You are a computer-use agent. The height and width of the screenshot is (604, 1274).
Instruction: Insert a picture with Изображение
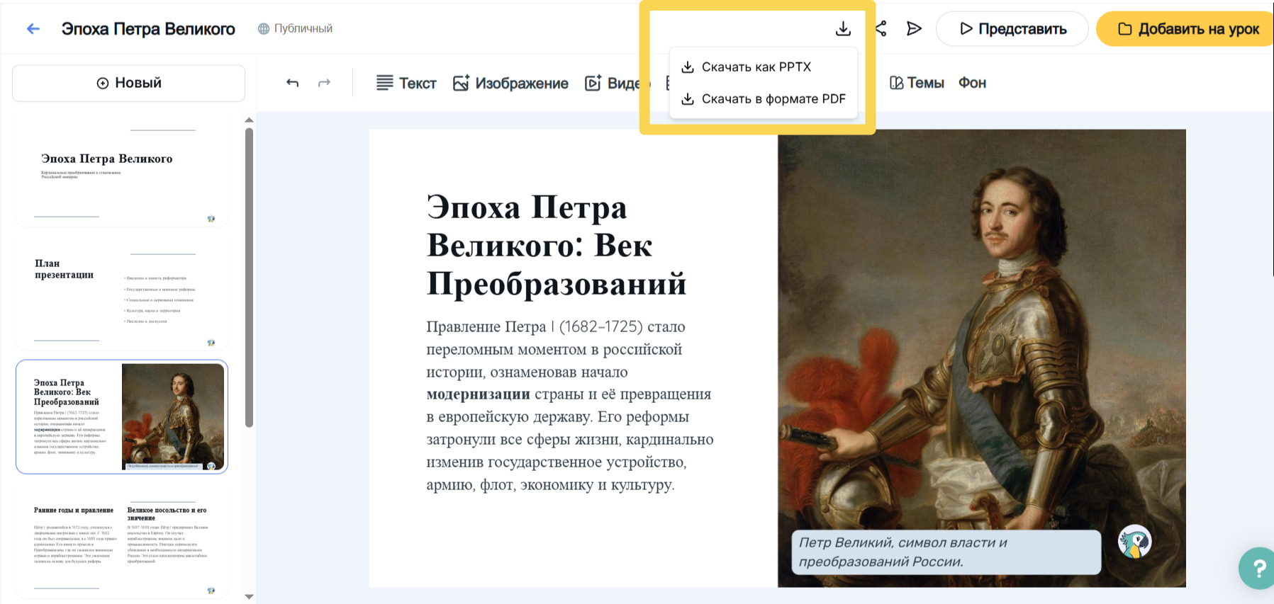pos(510,83)
